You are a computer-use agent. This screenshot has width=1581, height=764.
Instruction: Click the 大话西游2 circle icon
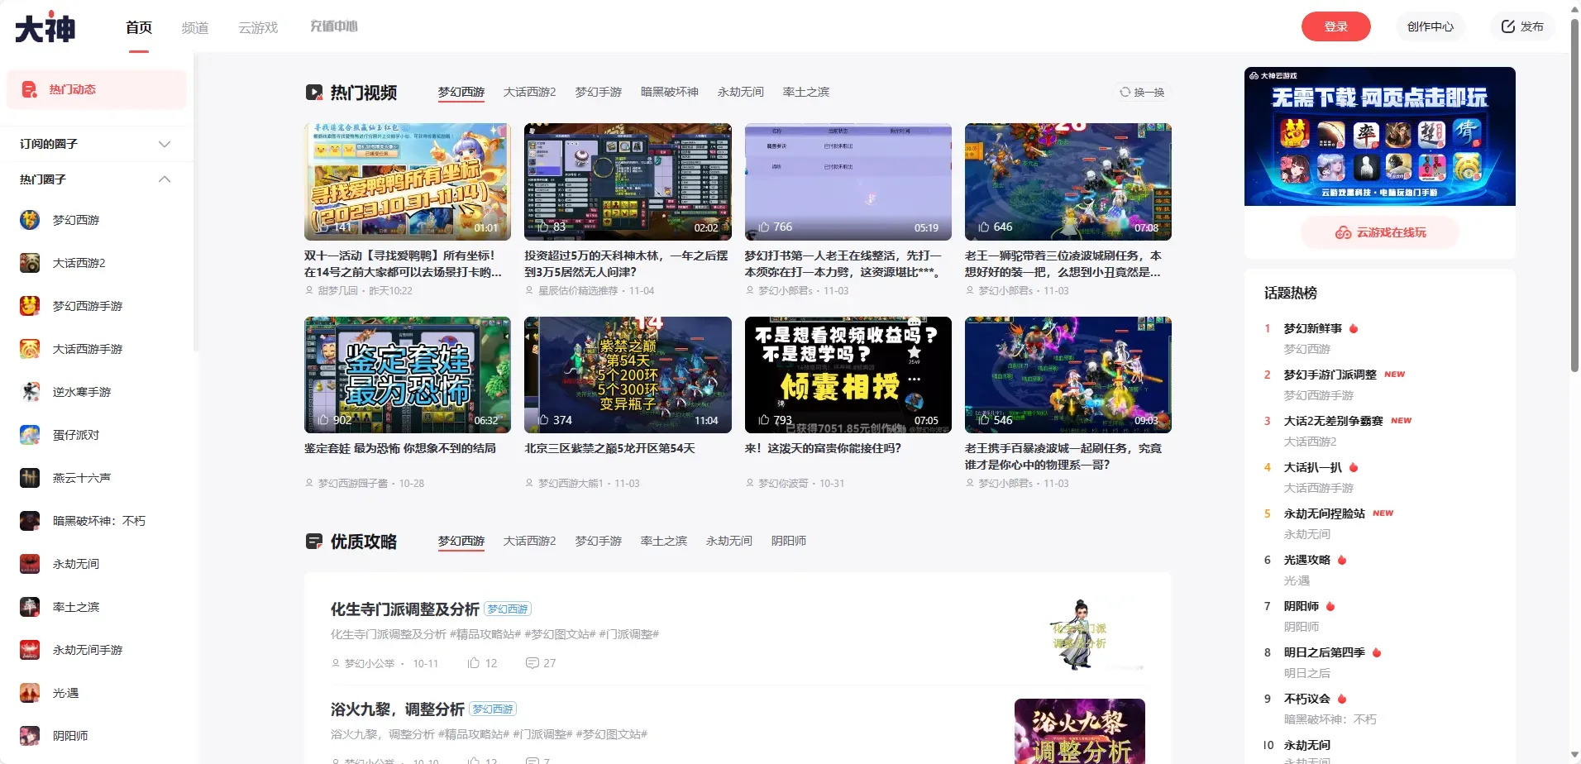(30, 263)
